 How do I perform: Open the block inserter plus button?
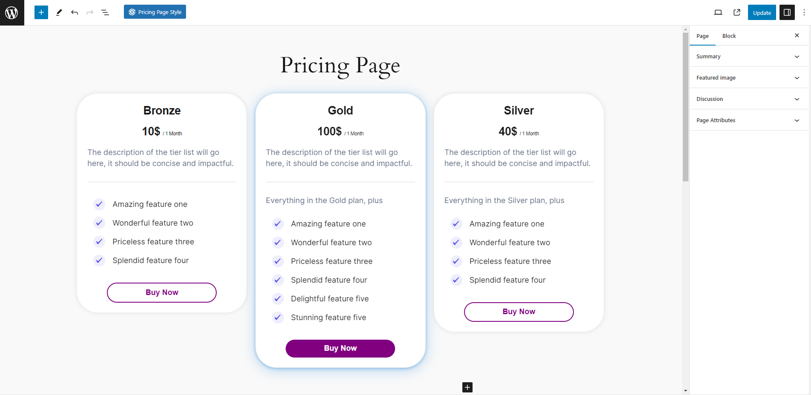tap(41, 12)
